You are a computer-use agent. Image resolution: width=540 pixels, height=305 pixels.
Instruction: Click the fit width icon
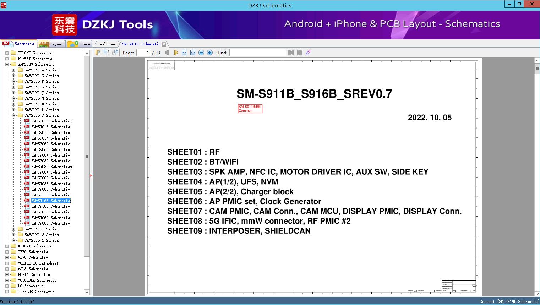[184, 53]
